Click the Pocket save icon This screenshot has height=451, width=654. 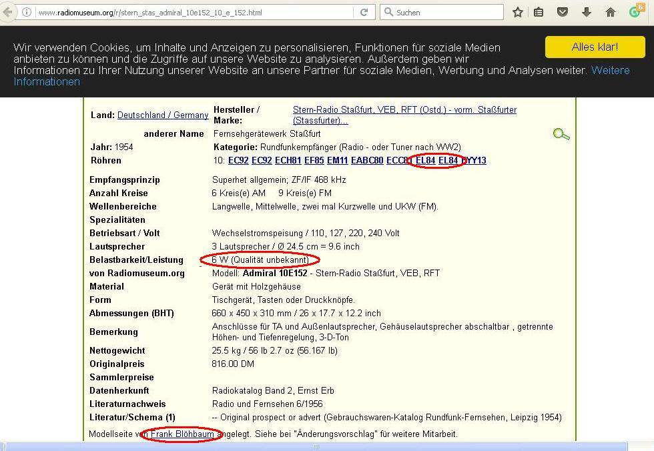(563, 12)
